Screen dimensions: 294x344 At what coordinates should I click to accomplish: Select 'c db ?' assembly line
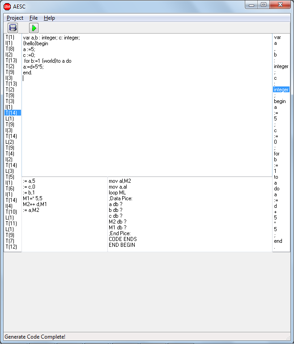[x=115, y=216]
